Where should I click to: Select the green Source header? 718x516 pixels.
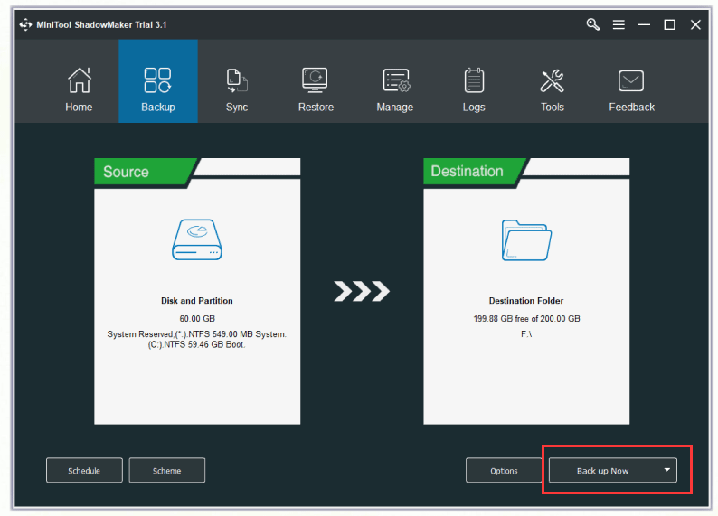pos(146,172)
